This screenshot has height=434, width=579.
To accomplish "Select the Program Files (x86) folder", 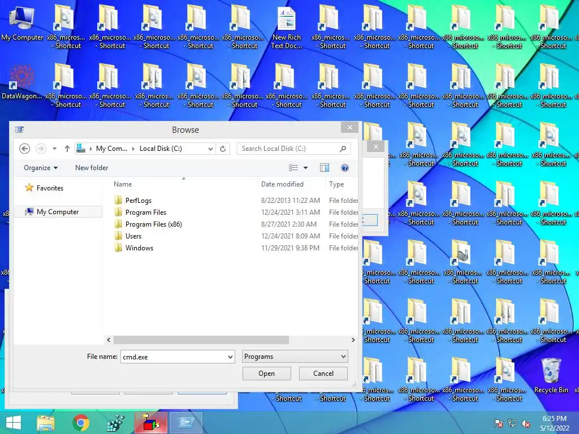I will coord(153,224).
